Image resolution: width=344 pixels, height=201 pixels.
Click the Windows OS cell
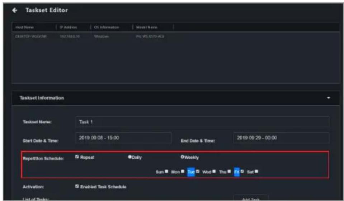click(x=101, y=36)
